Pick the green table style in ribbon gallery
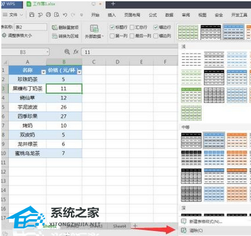Screen dimensions: 251x236 tap(188, 32)
